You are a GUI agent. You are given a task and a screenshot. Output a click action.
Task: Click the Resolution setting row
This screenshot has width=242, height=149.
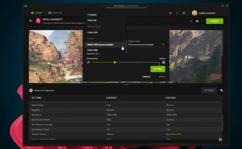tap(125, 115)
